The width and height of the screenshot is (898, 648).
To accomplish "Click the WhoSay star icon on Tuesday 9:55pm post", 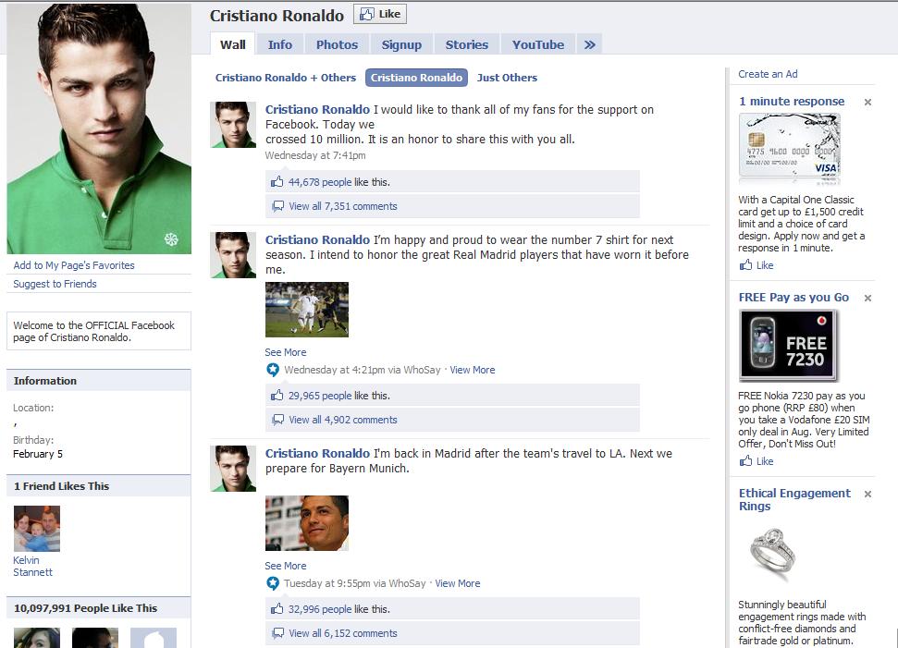I will 273,583.
